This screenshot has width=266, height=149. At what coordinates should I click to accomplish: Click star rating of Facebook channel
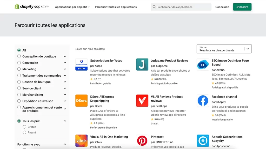[219, 115]
